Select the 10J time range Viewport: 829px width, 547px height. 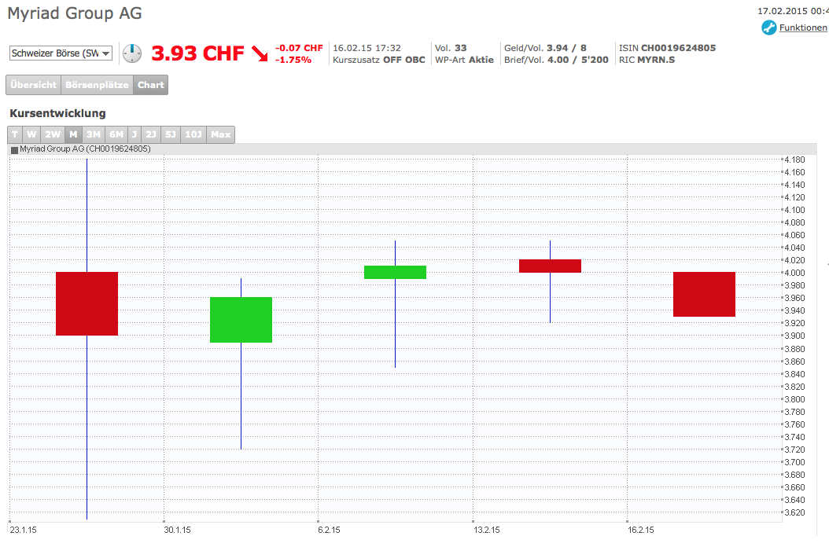(193, 134)
